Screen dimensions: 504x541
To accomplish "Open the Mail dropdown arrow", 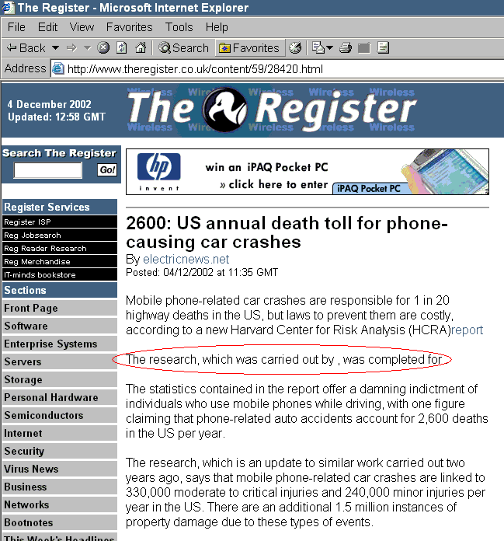I will tap(329, 47).
